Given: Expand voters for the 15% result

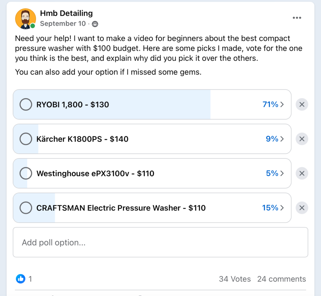Looking at the screenshot, I should click(273, 208).
